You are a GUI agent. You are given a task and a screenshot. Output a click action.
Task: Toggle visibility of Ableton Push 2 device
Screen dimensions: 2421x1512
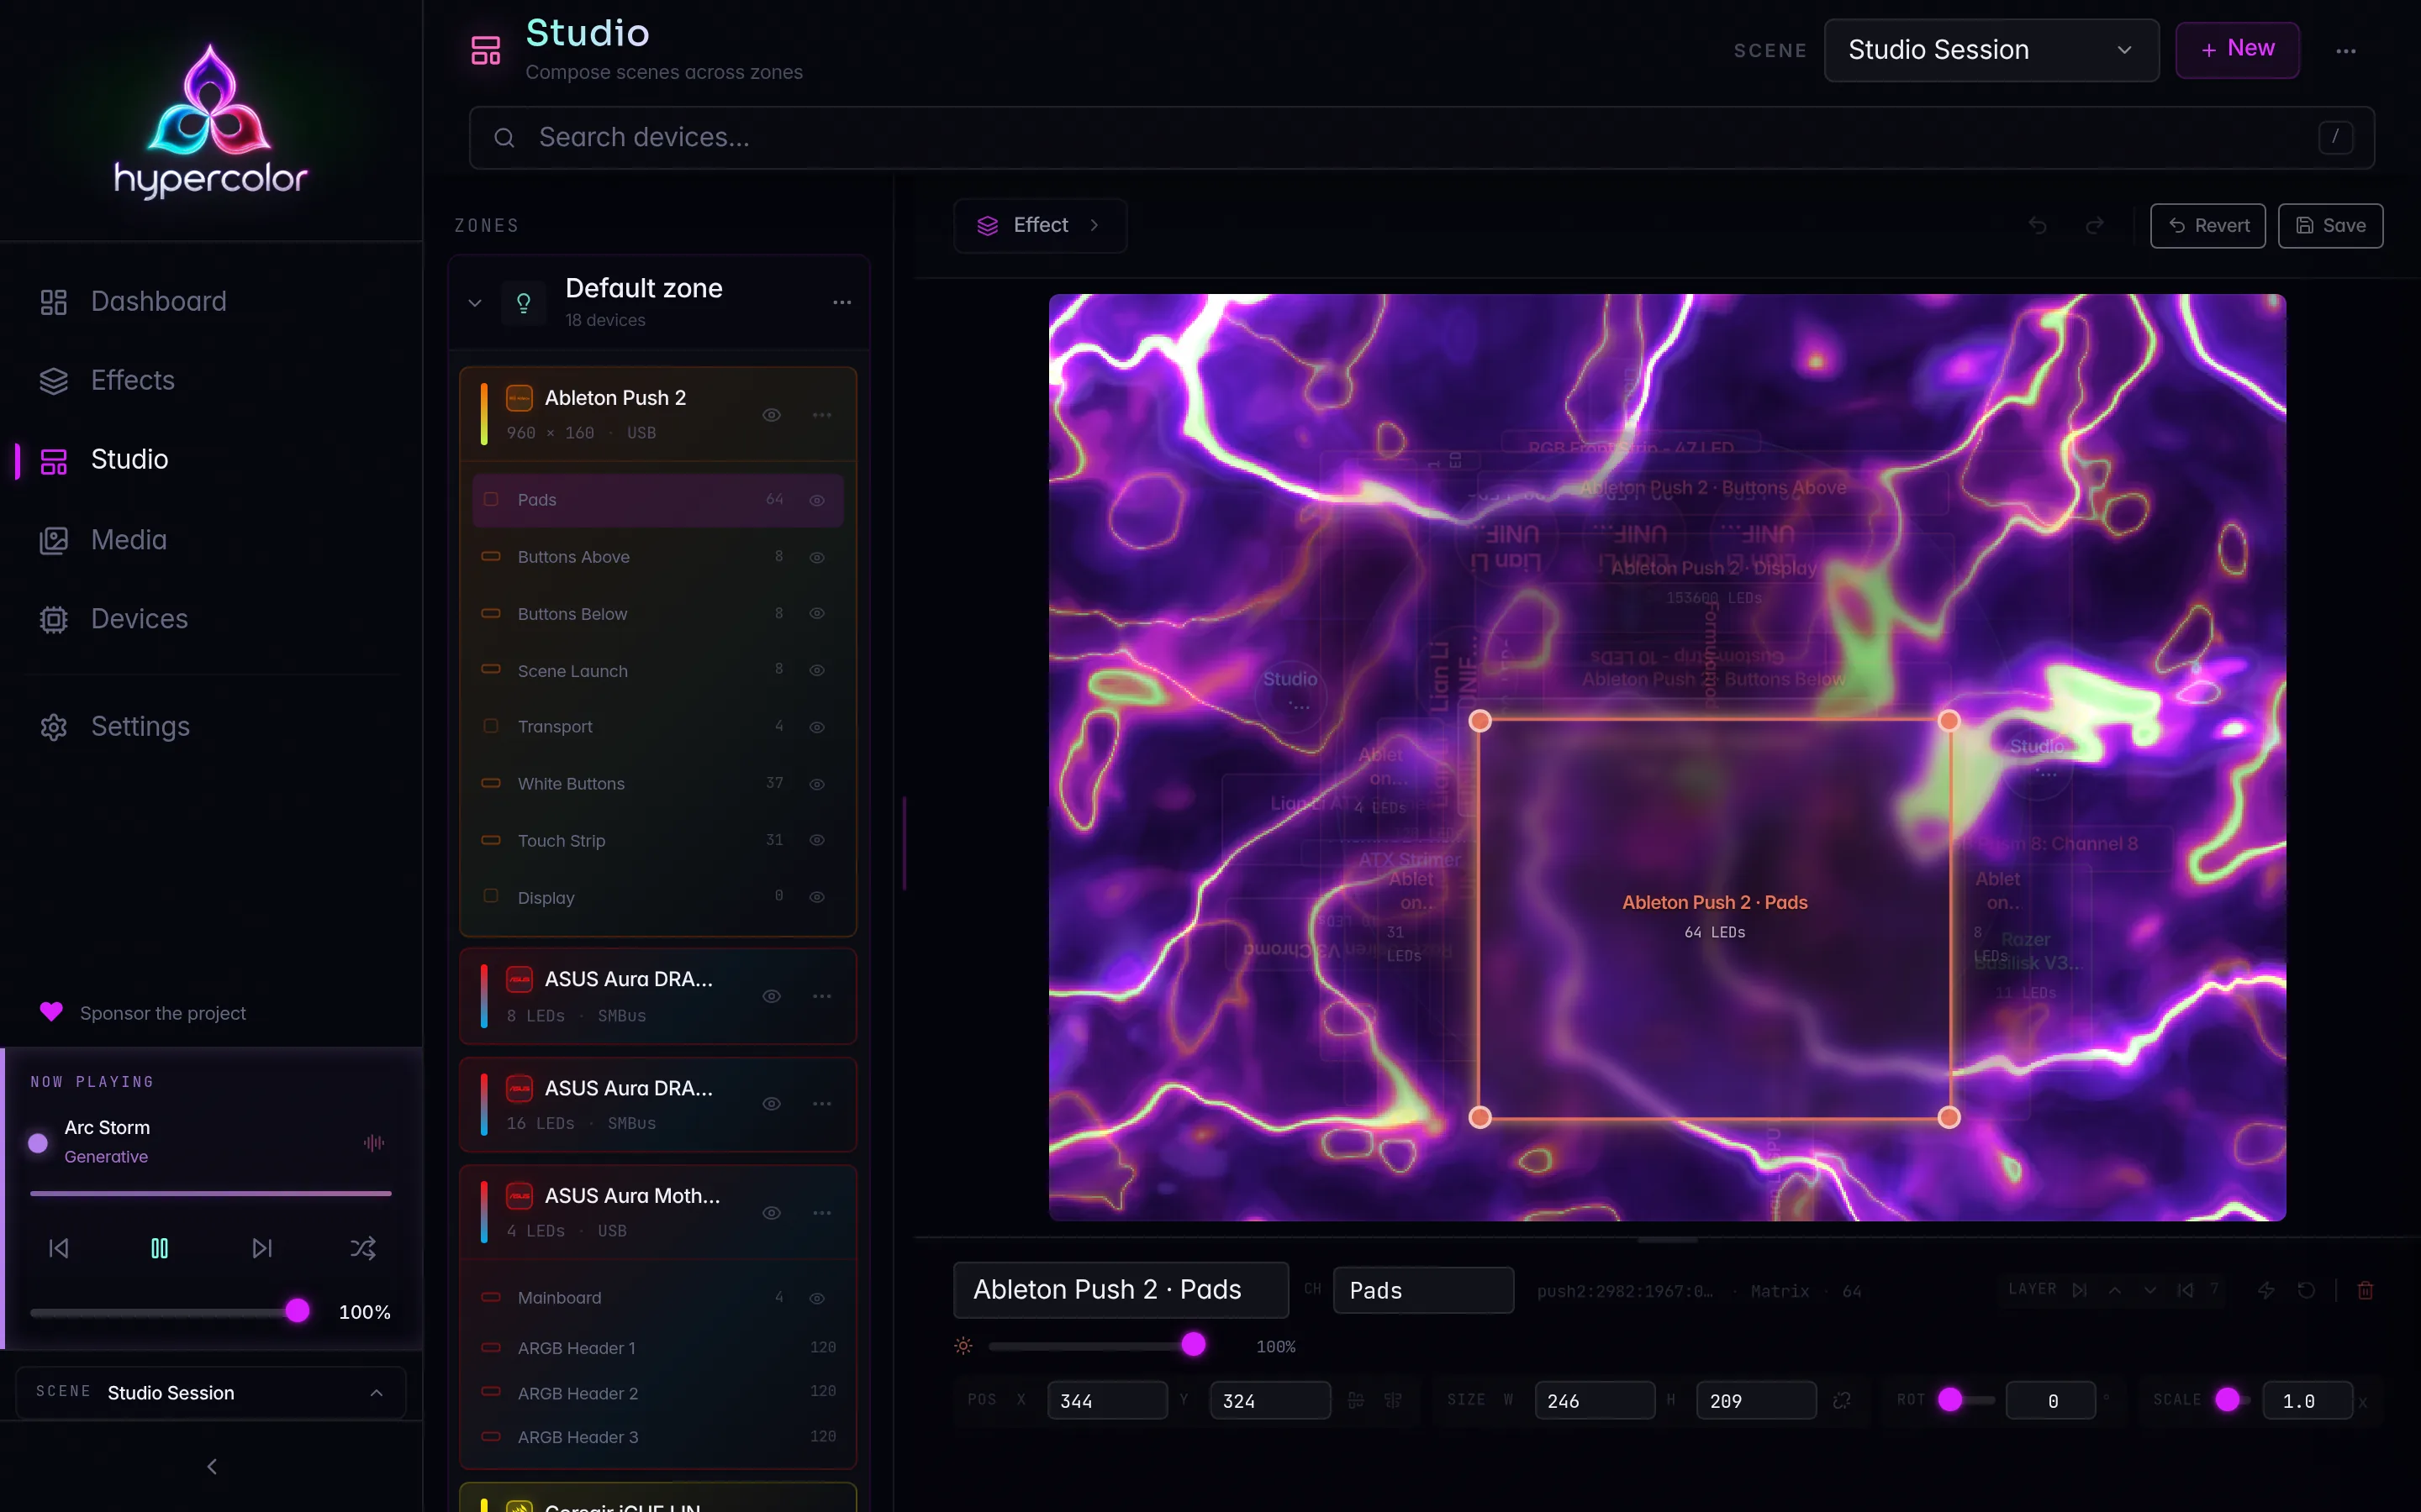point(773,415)
